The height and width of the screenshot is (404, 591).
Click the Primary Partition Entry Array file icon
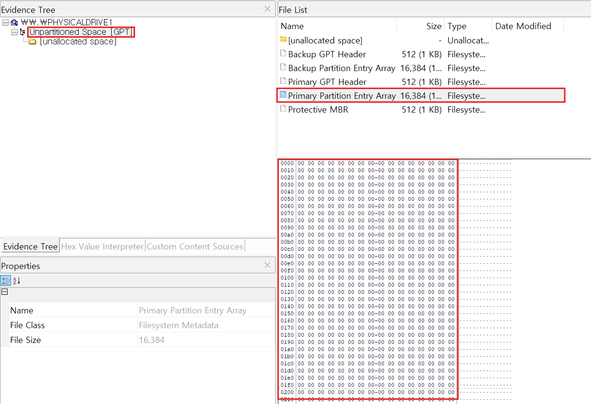(283, 95)
